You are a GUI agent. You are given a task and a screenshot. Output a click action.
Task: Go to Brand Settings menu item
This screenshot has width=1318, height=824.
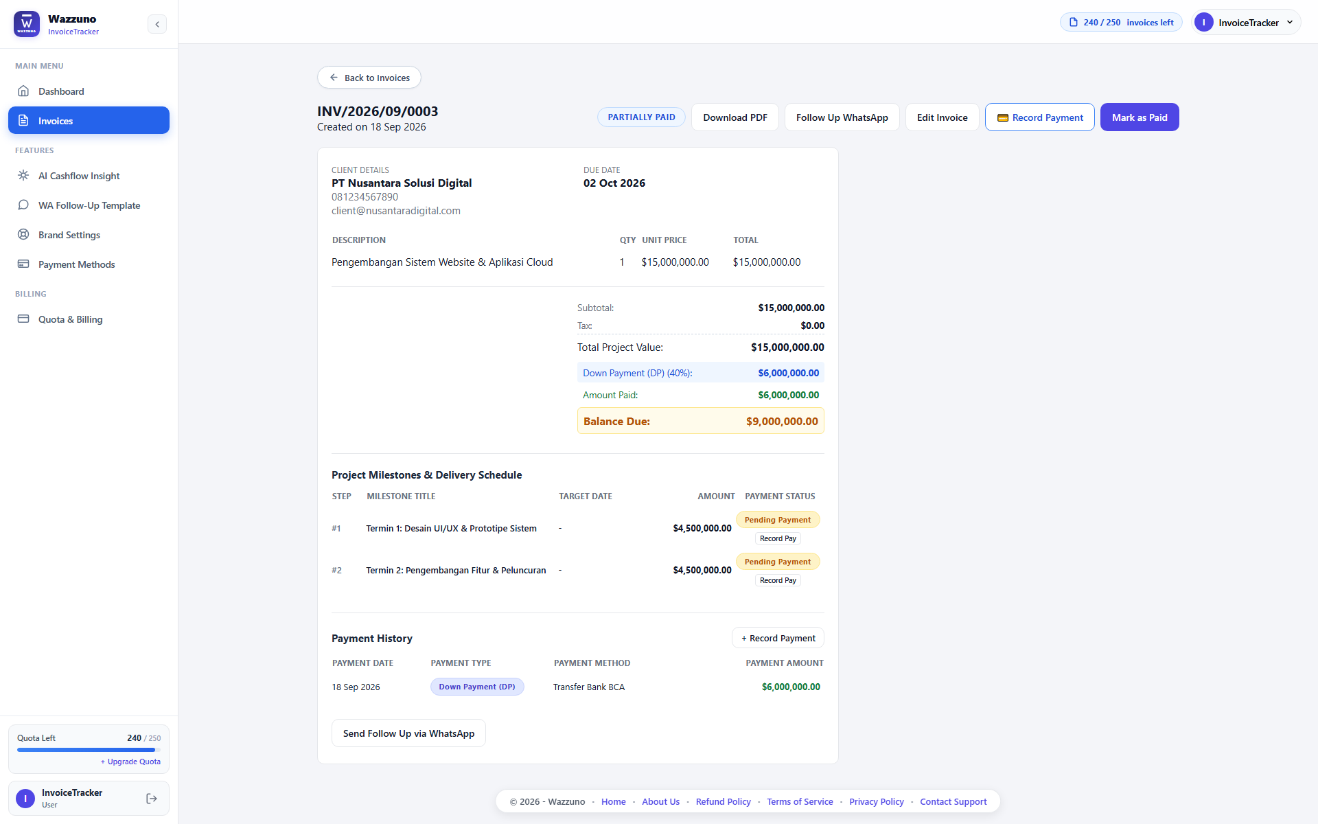(x=89, y=235)
